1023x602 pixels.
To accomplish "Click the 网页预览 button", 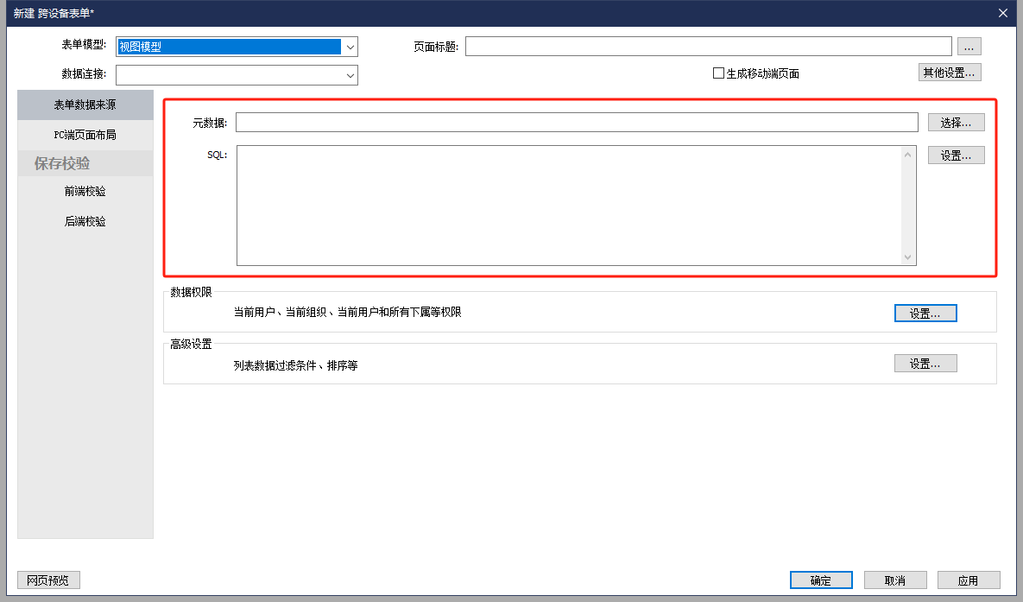I will pos(48,580).
